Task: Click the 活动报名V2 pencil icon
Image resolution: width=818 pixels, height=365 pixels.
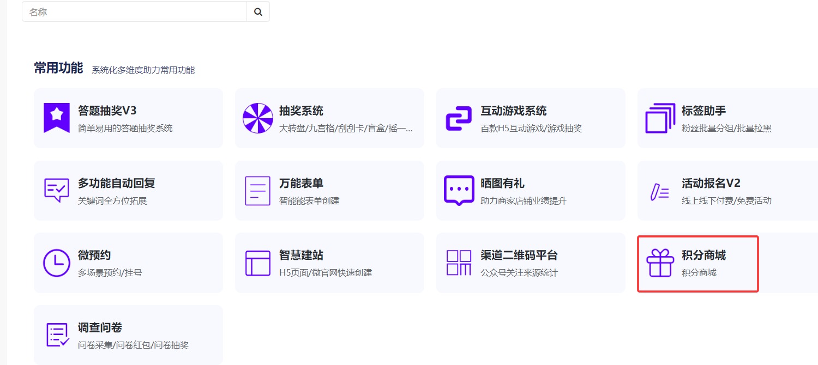Action: (x=660, y=191)
